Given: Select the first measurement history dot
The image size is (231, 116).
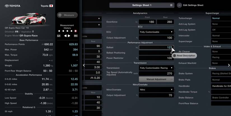Looking at the screenshot, I should [59, 31].
